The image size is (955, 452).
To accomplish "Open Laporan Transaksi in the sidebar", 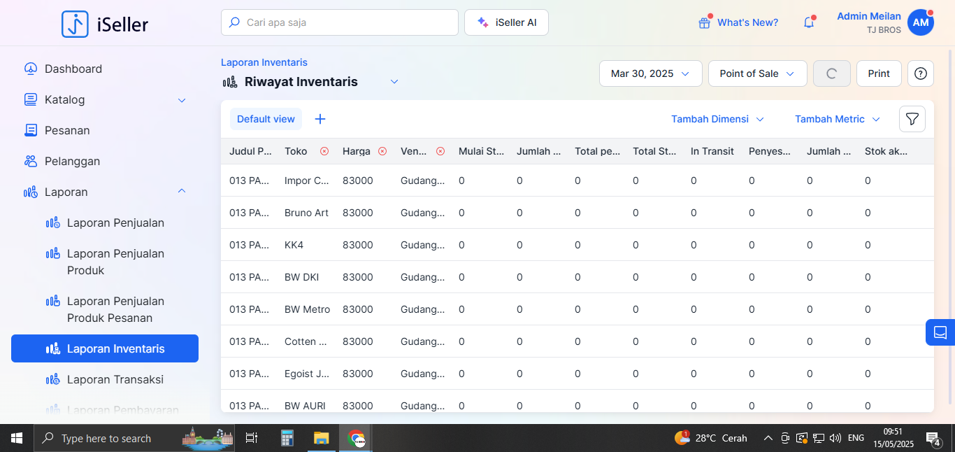I will (115, 379).
